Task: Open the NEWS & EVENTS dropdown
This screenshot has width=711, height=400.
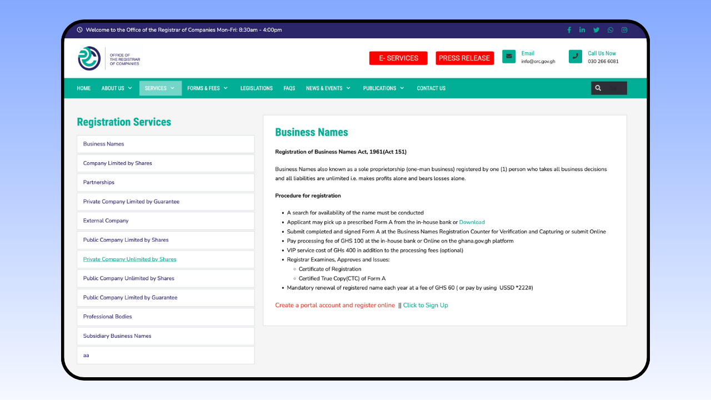Action: click(x=328, y=88)
